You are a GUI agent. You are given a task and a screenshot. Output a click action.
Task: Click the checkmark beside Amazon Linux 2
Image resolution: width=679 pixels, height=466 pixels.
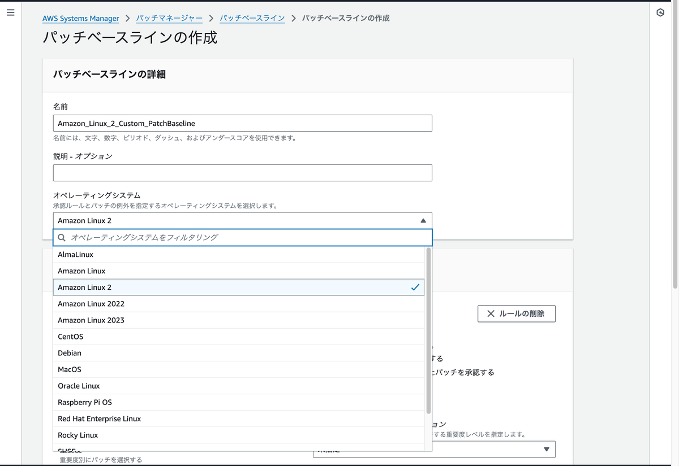415,288
